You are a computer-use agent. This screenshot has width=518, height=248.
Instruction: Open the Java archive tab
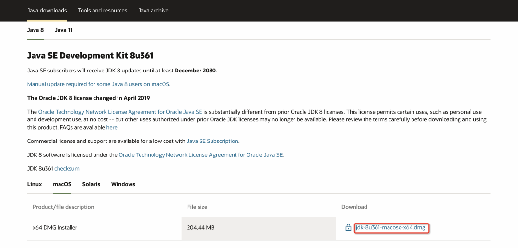pos(153,10)
